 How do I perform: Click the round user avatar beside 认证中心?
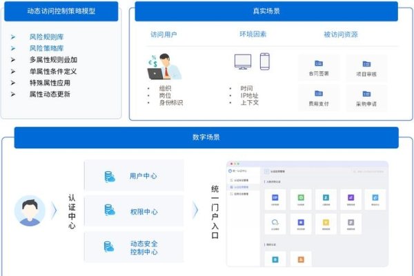pyautogui.click(x=30, y=210)
